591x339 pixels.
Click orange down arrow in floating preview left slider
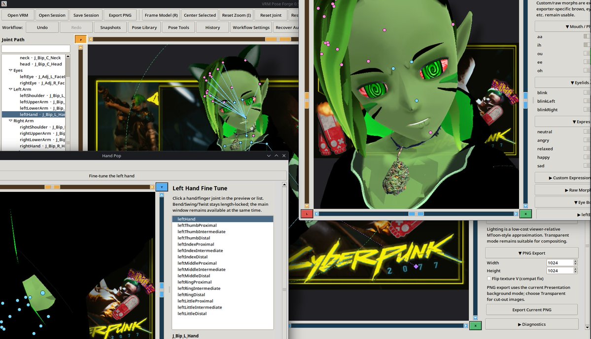coord(307,206)
